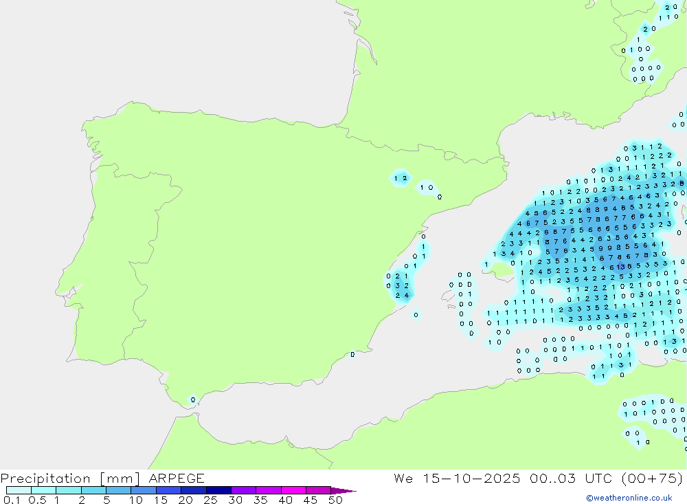Click the '2 4' values on Valencia coast
The height and width of the screenshot is (504, 687).
point(403,296)
